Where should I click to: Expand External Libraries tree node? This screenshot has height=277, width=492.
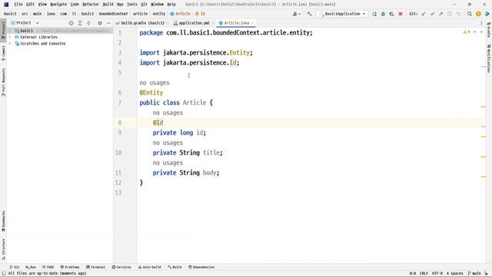(10, 37)
